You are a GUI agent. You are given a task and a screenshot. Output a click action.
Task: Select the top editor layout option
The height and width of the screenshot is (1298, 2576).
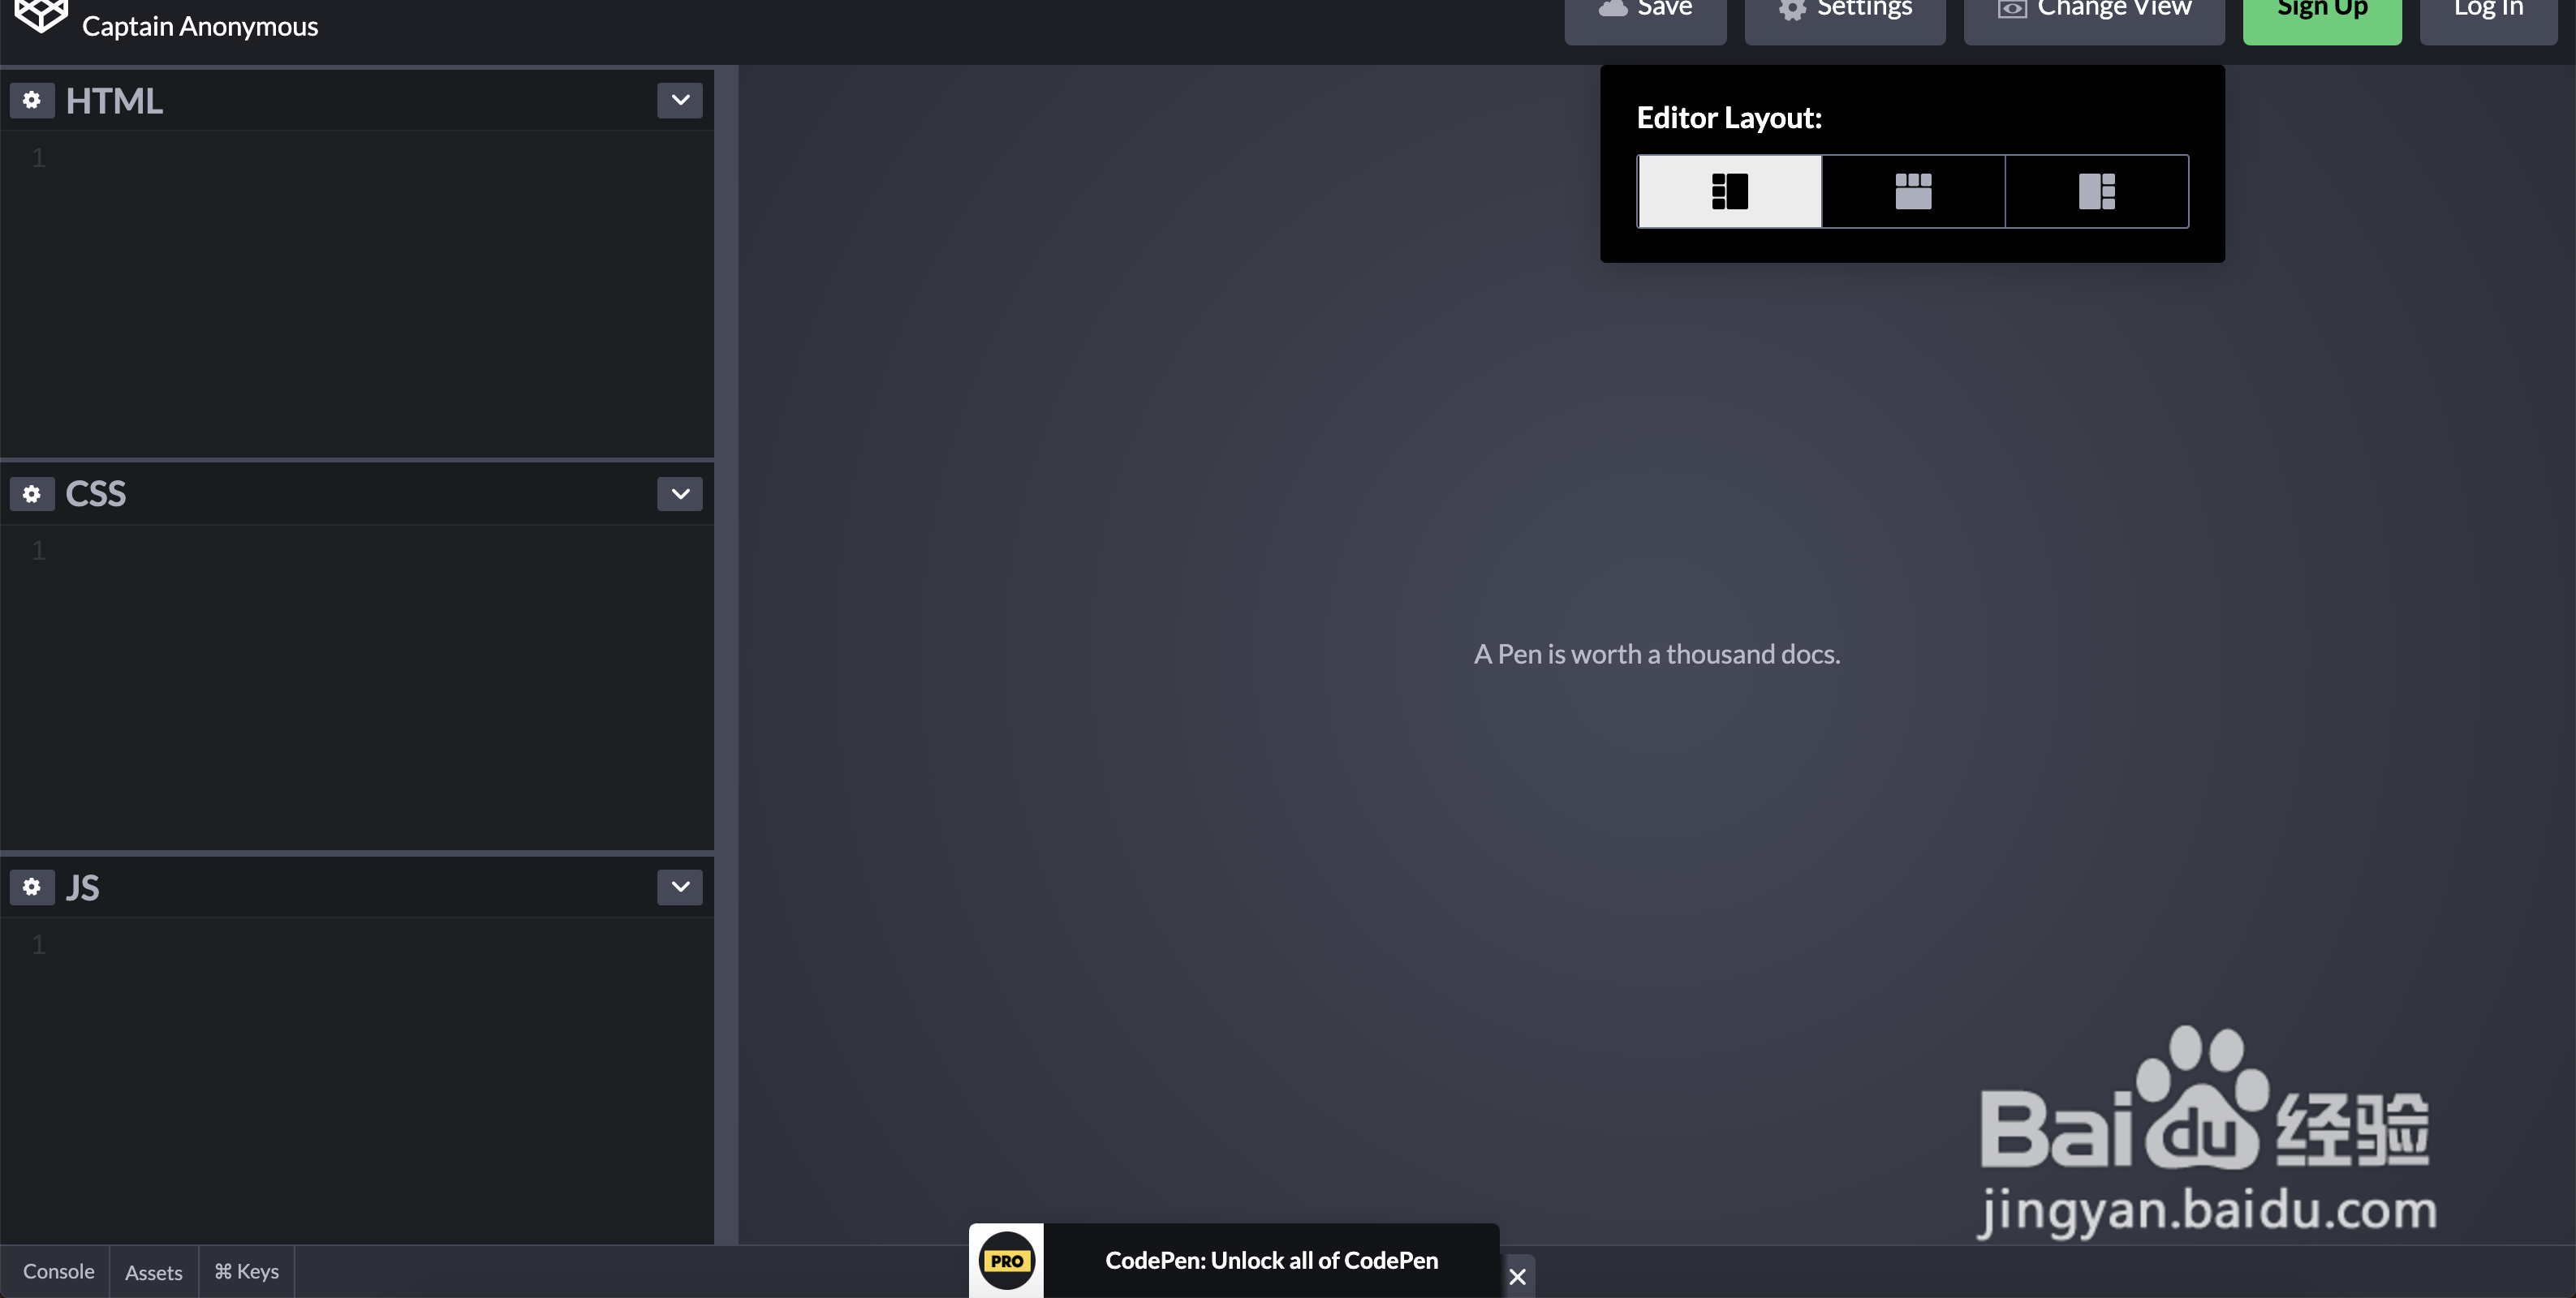tap(1913, 191)
